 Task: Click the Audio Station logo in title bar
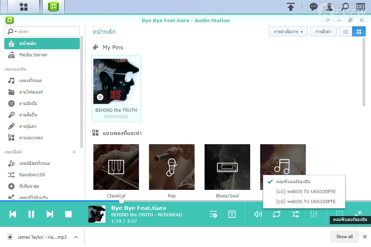(x=10, y=20)
